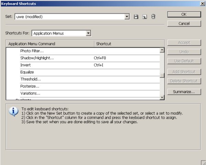
Task: Select the Threshold... command row
Action: 90,79
